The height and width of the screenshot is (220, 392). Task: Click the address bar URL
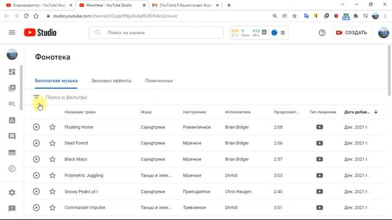[x=115, y=16]
